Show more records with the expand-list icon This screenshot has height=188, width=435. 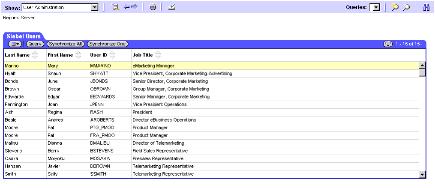pyautogui.click(x=387, y=44)
